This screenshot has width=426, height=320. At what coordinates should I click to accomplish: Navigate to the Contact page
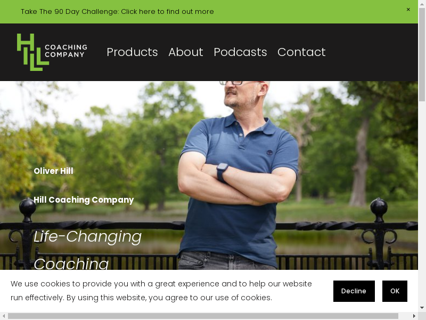click(301, 52)
